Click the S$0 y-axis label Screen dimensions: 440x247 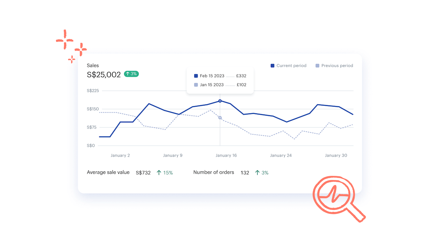coord(91,146)
